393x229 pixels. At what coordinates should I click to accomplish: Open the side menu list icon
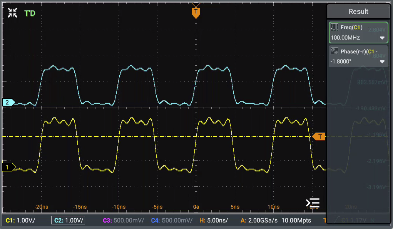pos(313,203)
